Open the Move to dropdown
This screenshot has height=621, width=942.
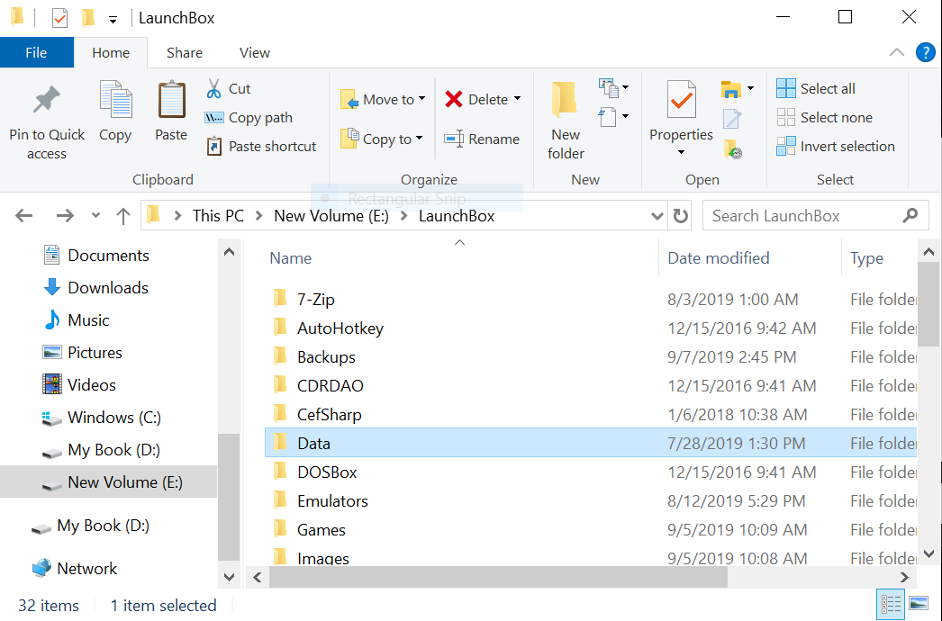coord(383,99)
